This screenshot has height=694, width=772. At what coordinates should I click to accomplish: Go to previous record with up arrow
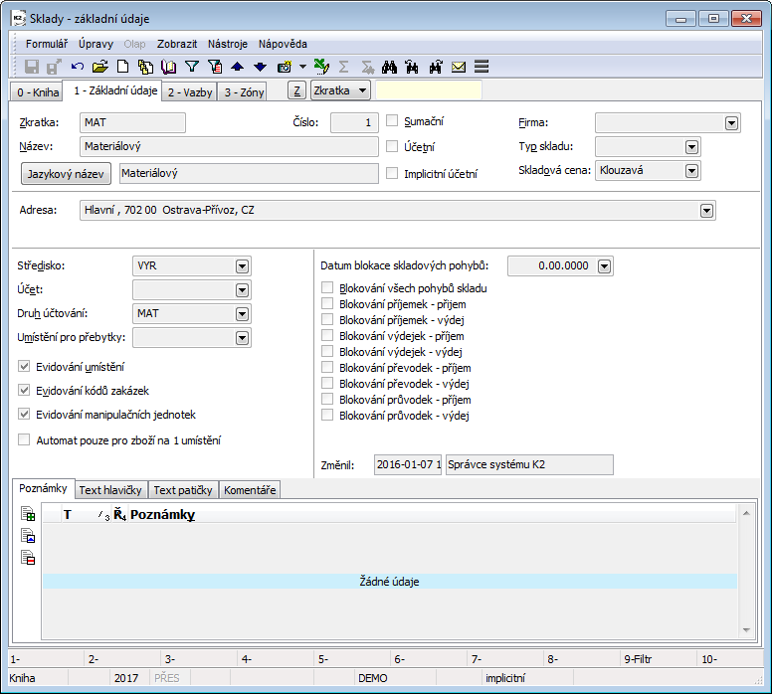(238, 67)
